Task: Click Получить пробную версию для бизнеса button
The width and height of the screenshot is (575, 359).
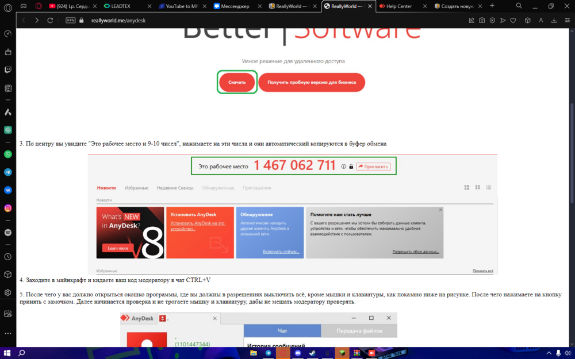Action: coord(312,82)
